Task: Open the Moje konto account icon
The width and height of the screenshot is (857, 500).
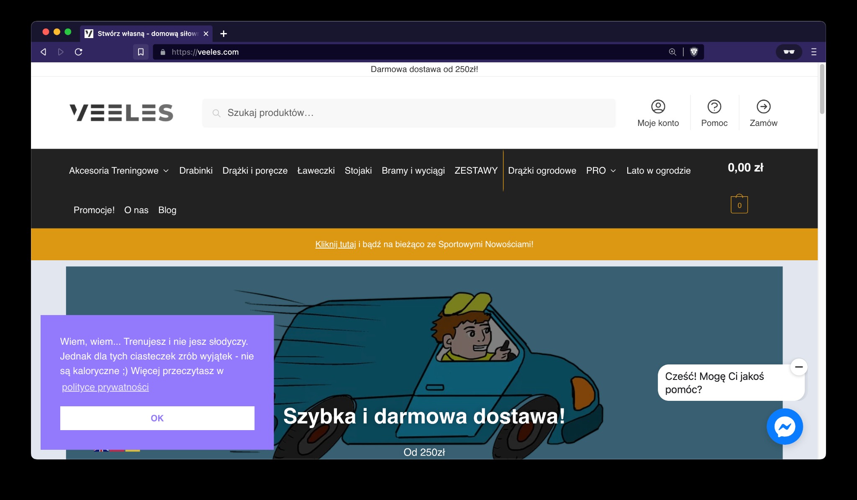Action: [x=658, y=107]
